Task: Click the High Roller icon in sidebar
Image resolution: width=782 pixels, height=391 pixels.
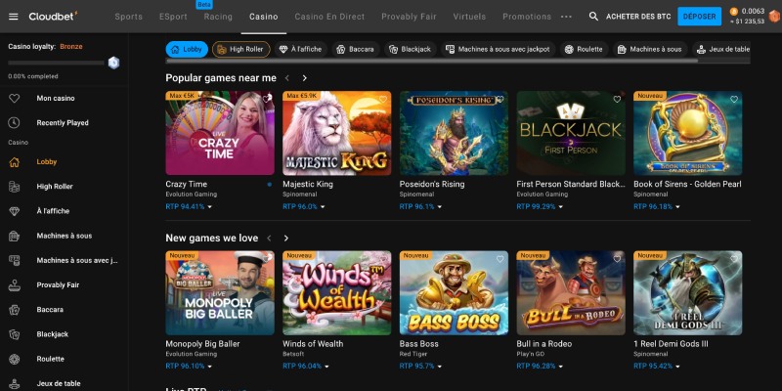Action: click(x=14, y=187)
